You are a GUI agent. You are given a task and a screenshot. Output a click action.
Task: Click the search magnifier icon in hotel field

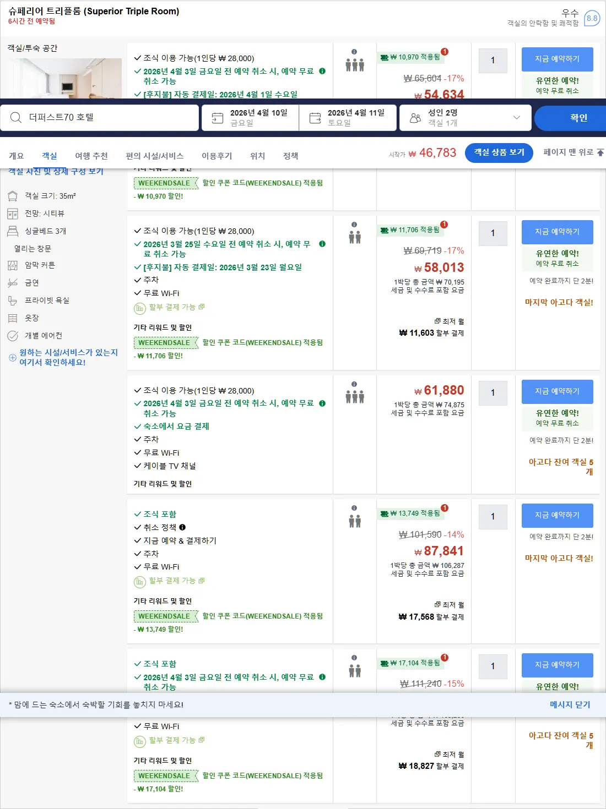(x=16, y=117)
